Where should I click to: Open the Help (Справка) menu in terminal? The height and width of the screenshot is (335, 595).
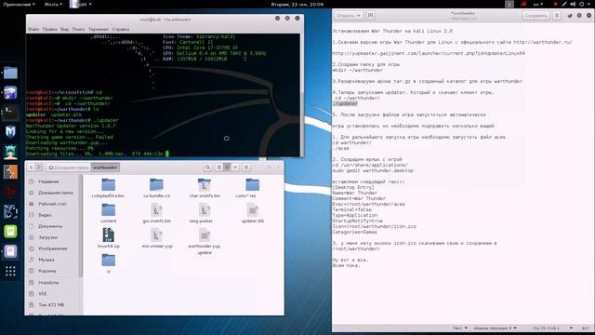point(121,29)
